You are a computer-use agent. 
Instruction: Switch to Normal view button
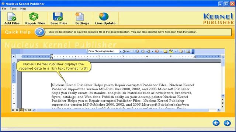click(13, 110)
